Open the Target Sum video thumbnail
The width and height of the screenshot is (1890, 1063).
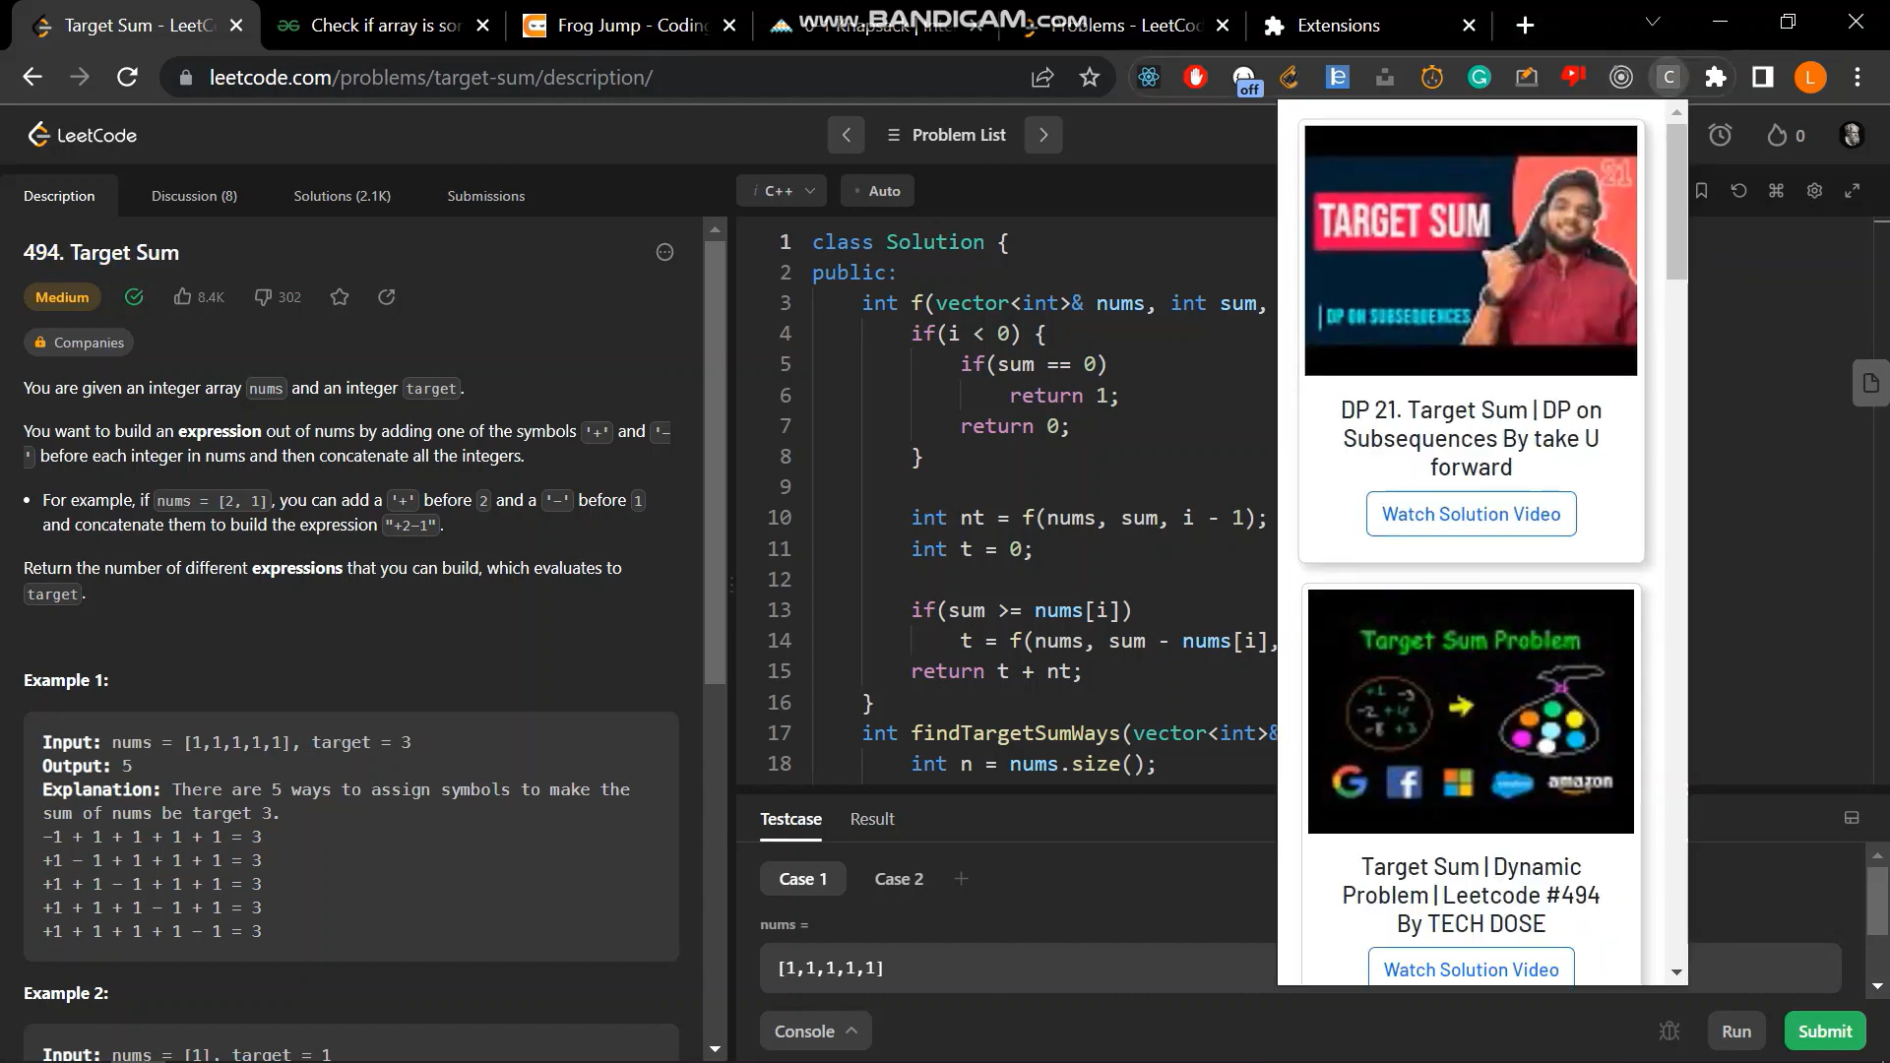tap(1471, 250)
